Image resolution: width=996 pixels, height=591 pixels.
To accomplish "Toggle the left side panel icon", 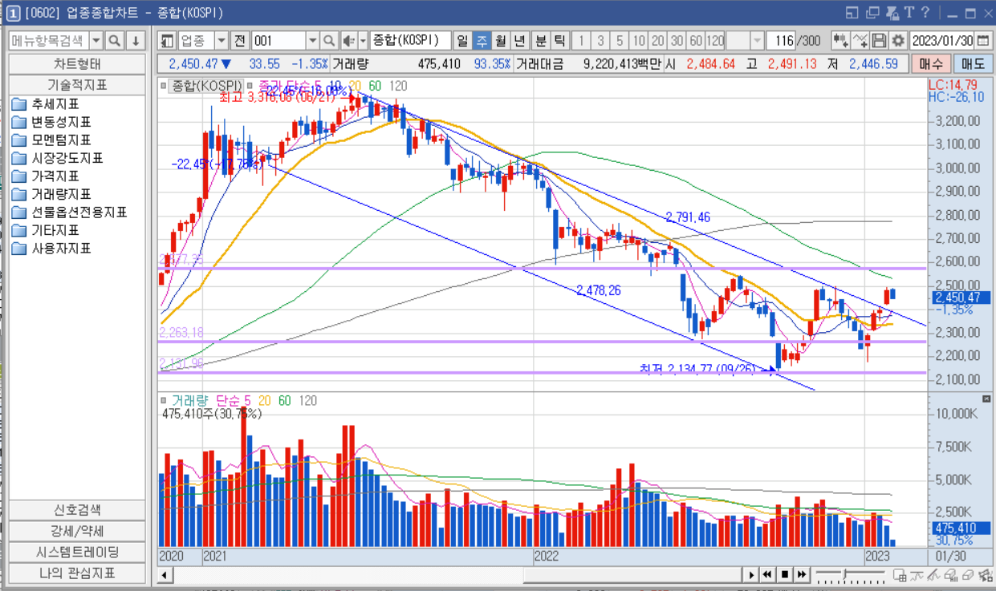I will pyautogui.click(x=167, y=41).
